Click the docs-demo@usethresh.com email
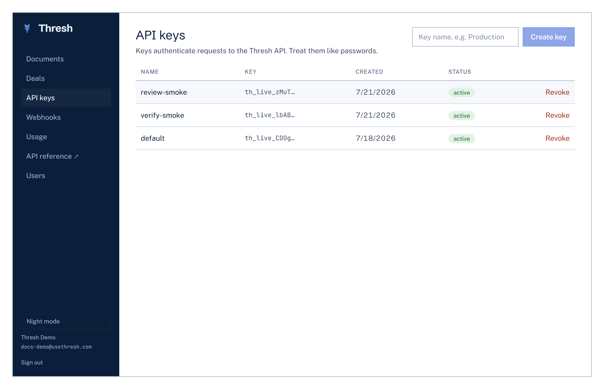 click(56, 347)
